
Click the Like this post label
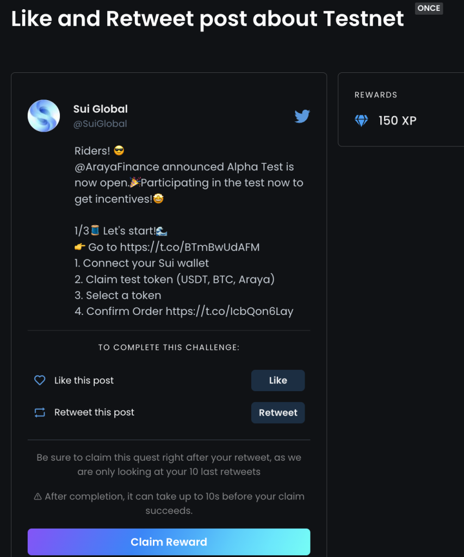84,380
